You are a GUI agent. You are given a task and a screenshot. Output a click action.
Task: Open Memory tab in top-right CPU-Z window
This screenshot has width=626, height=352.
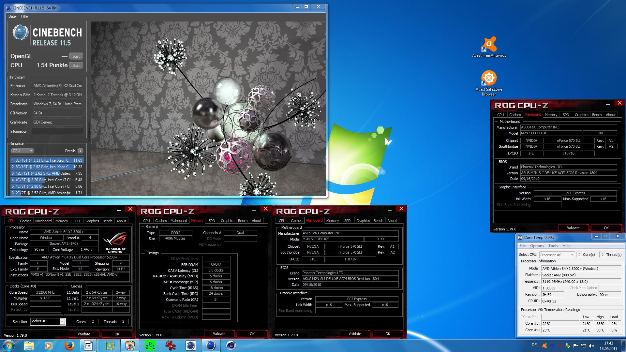tap(551, 115)
